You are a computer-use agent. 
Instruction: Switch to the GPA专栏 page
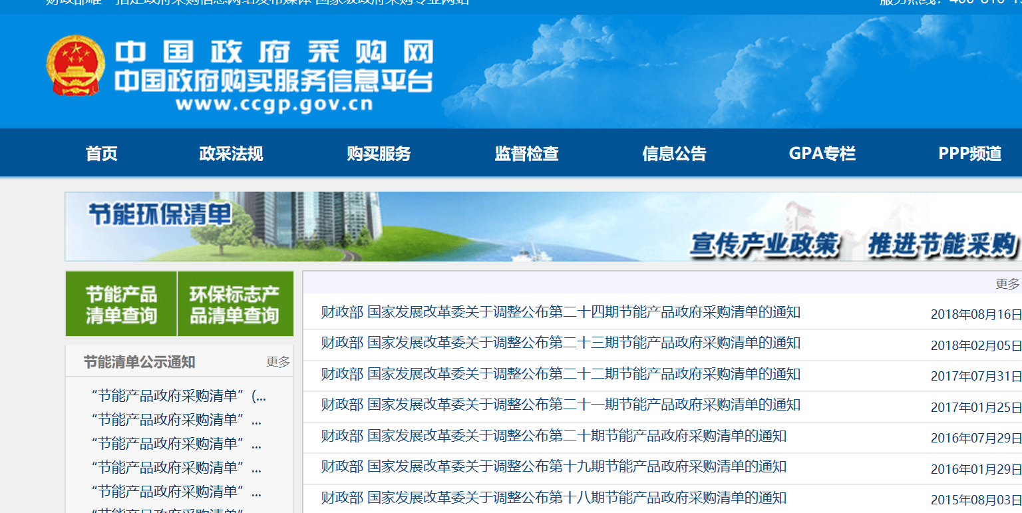coord(822,154)
